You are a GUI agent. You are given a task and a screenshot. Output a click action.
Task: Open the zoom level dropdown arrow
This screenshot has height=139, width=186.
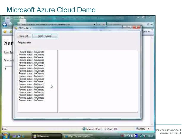[149, 129]
